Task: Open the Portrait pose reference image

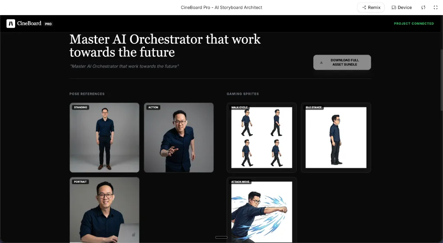Action: click(x=104, y=210)
